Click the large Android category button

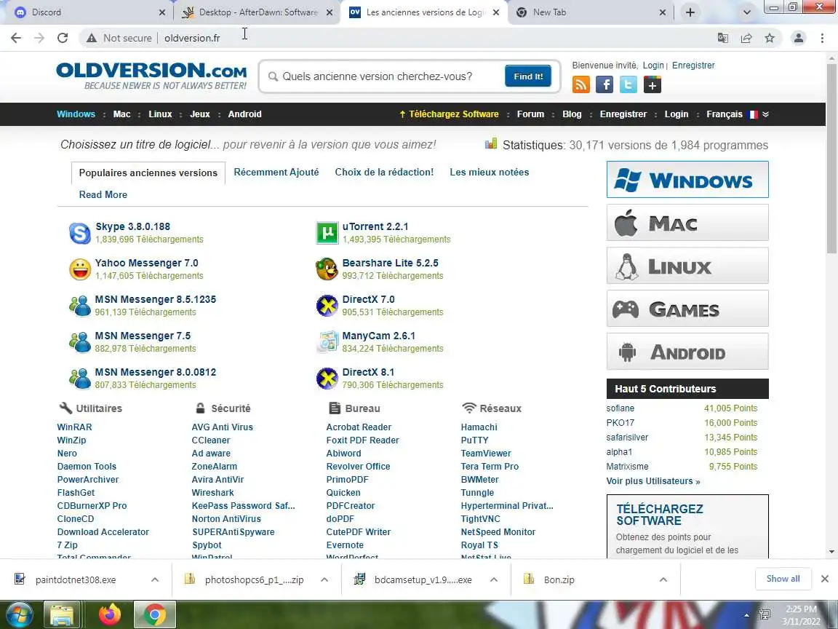tap(687, 352)
